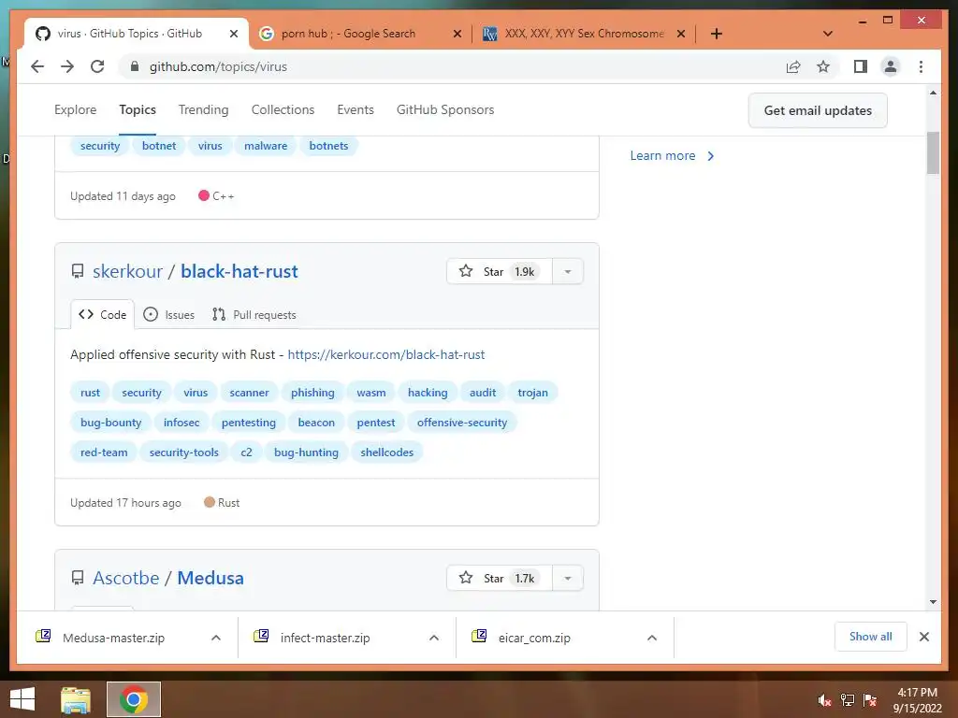Viewport: 958px width, 718px height.
Task: Expand the Learn more chevron
Action: pos(711,156)
